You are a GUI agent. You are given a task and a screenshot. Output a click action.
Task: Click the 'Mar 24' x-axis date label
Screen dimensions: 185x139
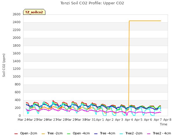(x=23, y=120)
